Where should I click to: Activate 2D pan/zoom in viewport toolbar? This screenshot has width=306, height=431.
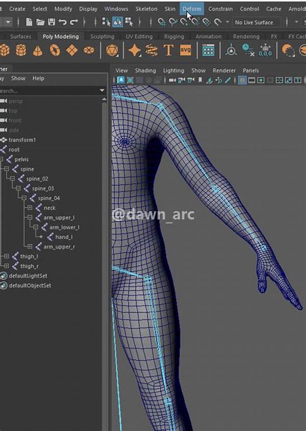219,80
